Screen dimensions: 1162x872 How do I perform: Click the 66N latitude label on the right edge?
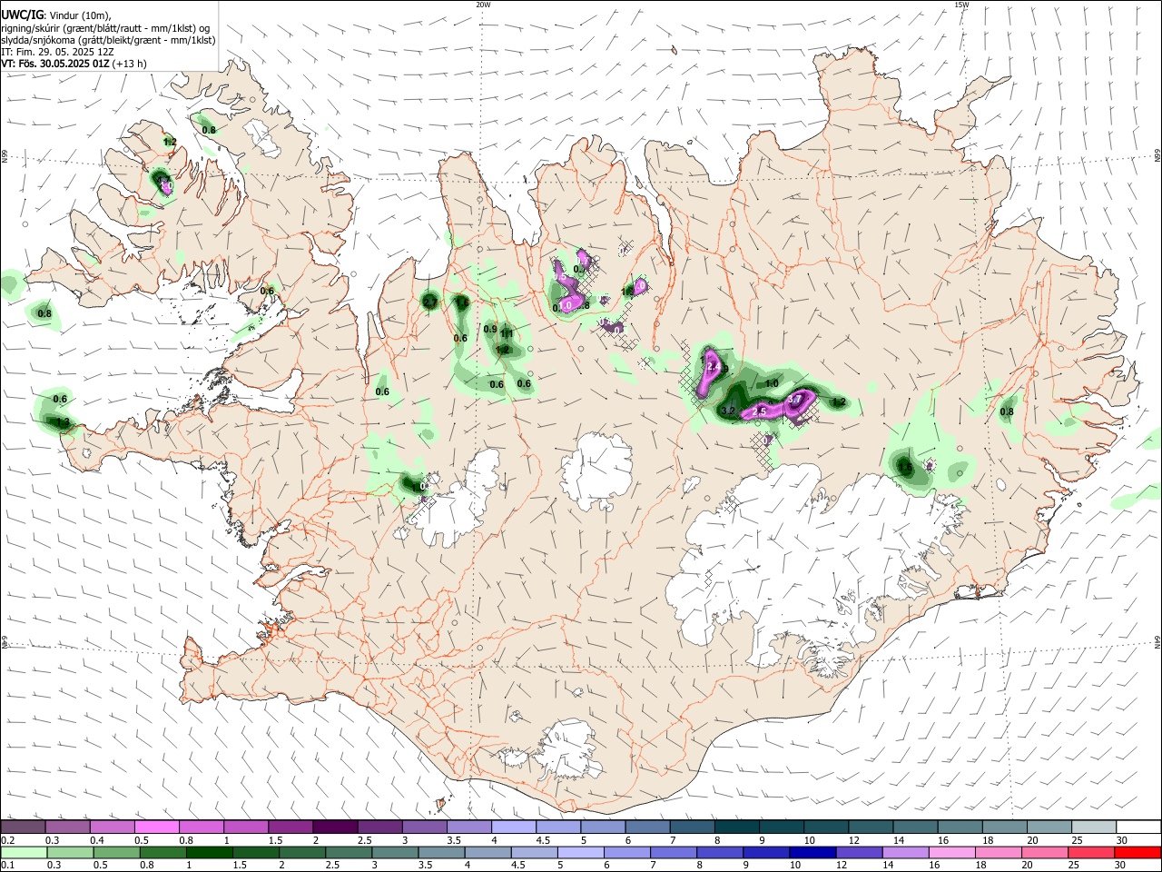pyautogui.click(x=1157, y=157)
